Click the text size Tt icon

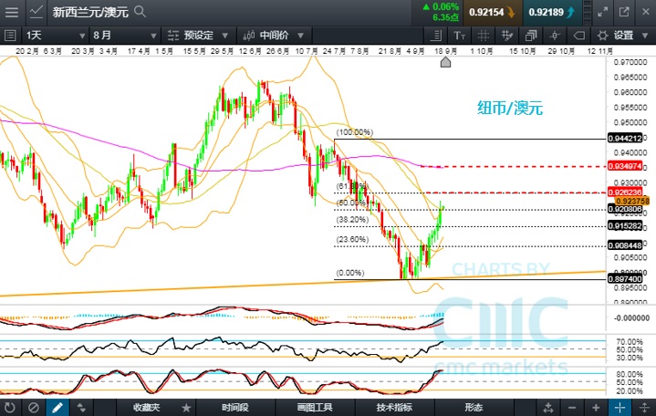click(x=461, y=35)
